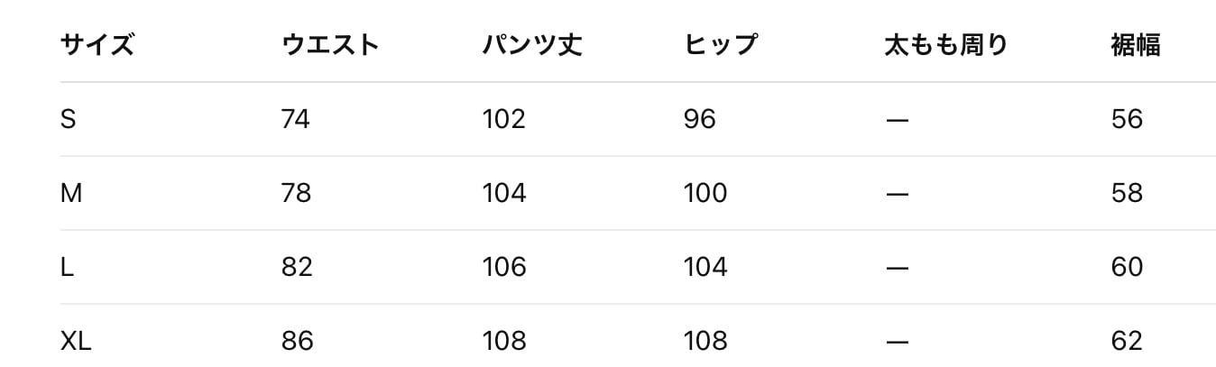This screenshot has height=367, width=1216.
Task: Click the サイズ column header
Action: coord(97,45)
